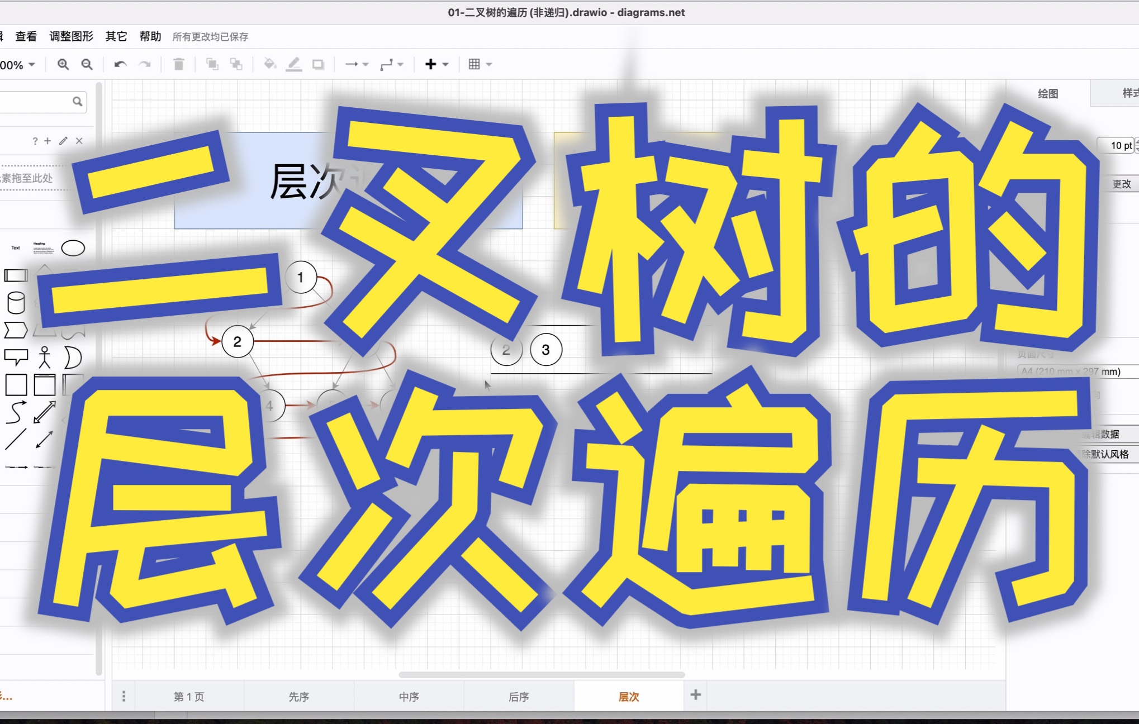The width and height of the screenshot is (1139, 724).
Task: Open the line color pencil tool
Action: click(x=294, y=64)
